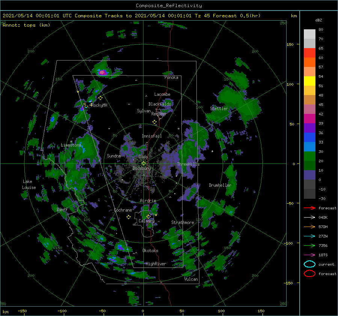
Task: Click the Drumheller city label
Action: [x=220, y=185]
